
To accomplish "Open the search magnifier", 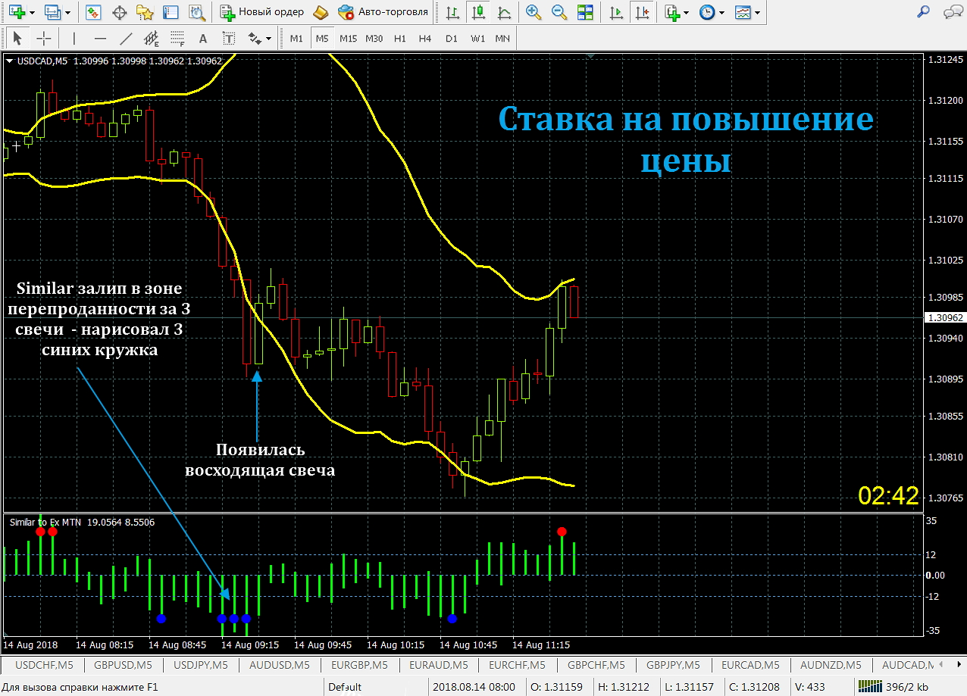I will [923, 12].
